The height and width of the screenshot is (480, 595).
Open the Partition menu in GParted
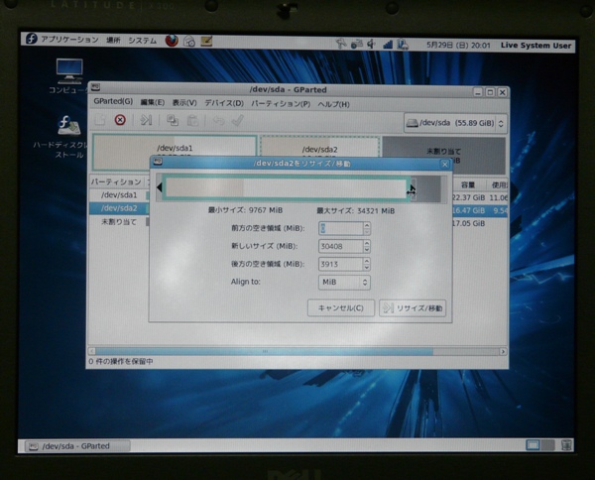[274, 103]
